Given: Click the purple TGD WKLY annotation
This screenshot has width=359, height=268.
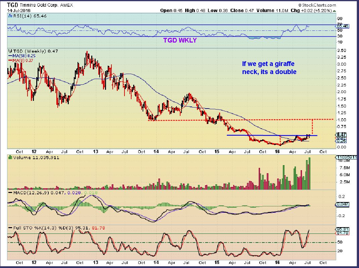Looking at the screenshot, I should coord(180,41).
